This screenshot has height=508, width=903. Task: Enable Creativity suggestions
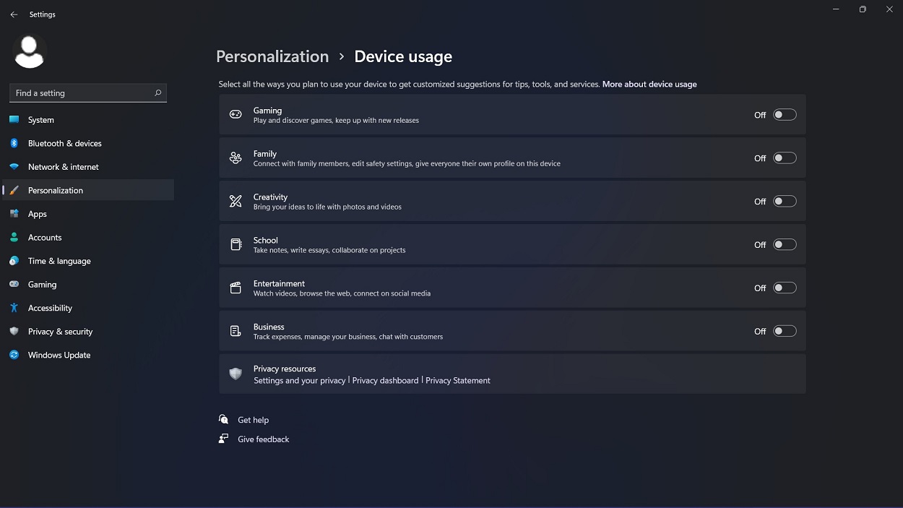coord(785,201)
